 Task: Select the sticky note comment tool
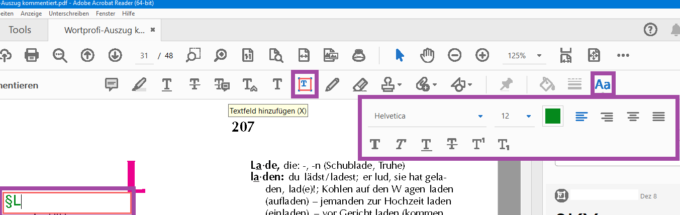111,85
